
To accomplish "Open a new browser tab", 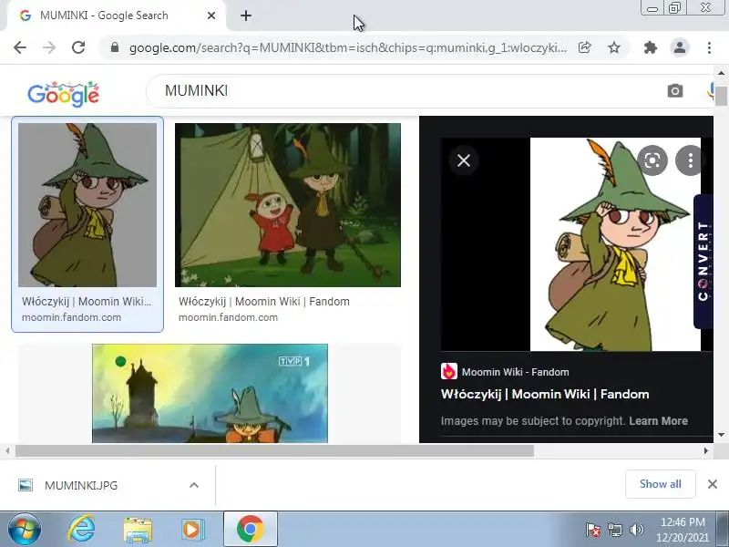I will click(x=246, y=15).
